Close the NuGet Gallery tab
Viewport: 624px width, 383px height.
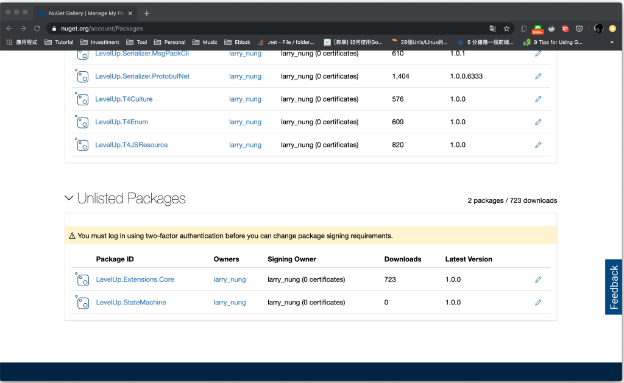tap(130, 13)
